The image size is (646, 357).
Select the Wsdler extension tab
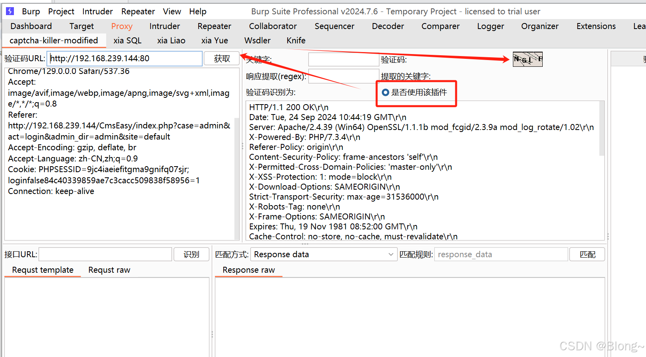click(257, 41)
